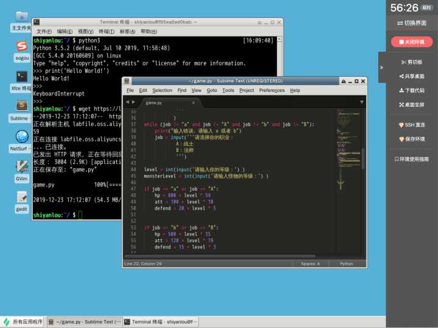Go to the next tab with the right arrow in Sublime
This screenshot has height=328, width=438.
(133, 102)
